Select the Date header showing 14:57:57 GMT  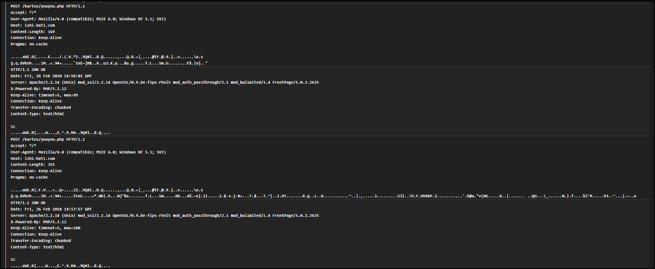pos(51,209)
